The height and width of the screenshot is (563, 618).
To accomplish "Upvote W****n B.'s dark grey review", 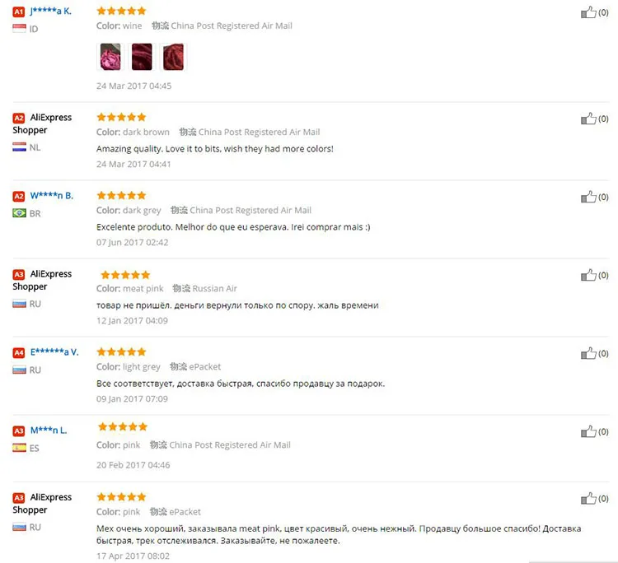I will tap(588, 197).
